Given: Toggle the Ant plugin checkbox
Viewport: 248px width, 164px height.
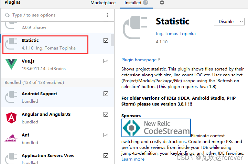Looking at the screenshot, I should pyautogui.click(x=106, y=135).
